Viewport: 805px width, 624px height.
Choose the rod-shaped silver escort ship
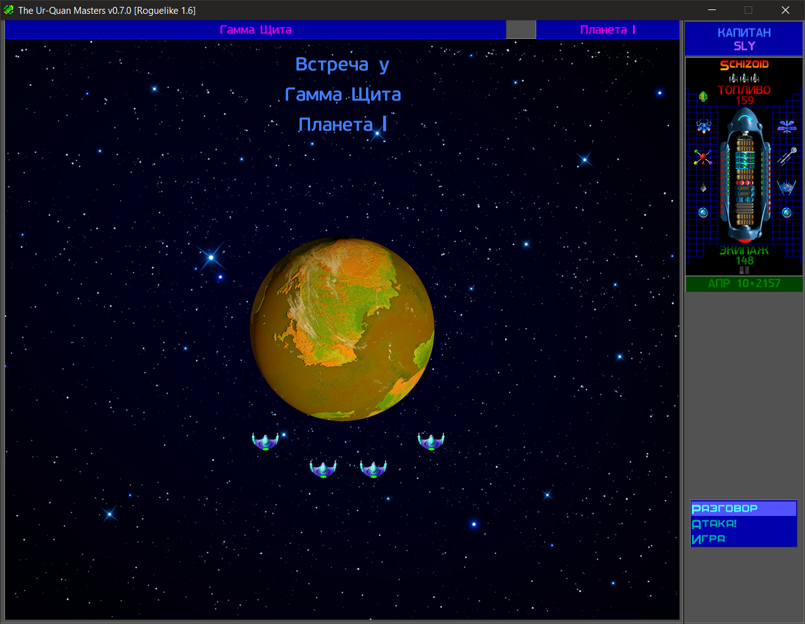tap(787, 156)
